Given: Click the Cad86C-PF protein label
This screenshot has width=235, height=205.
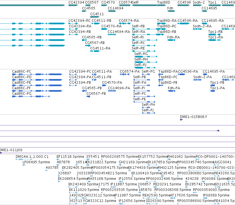Looking at the screenshot, I should pos(22,88).
